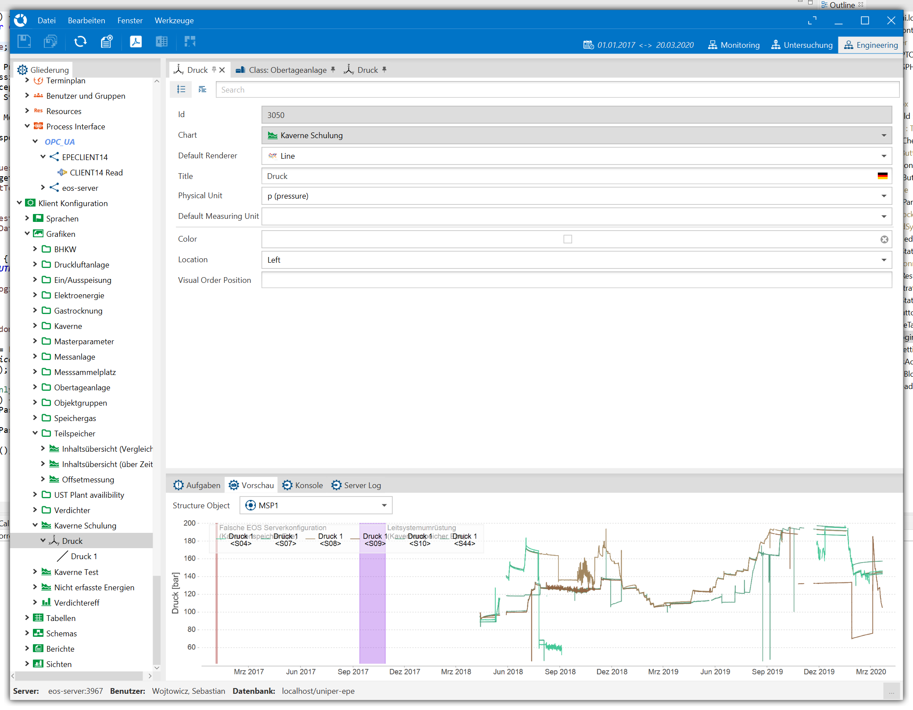This screenshot has height=710, width=913.
Task: Click the numbered list view icon
Action: click(181, 89)
